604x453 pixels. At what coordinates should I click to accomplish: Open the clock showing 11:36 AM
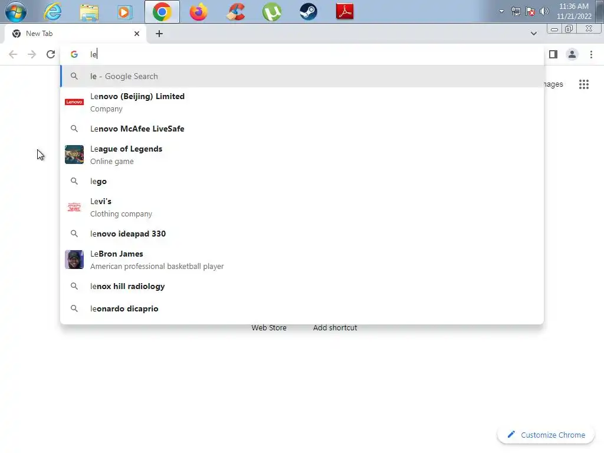[574, 11]
